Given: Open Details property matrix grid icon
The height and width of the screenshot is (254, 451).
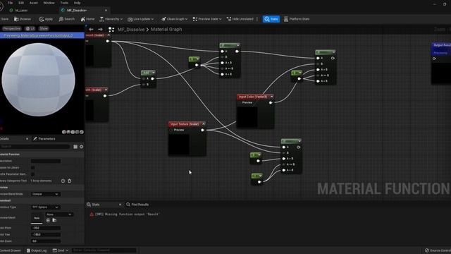Looking at the screenshot, I should [x=75, y=147].
